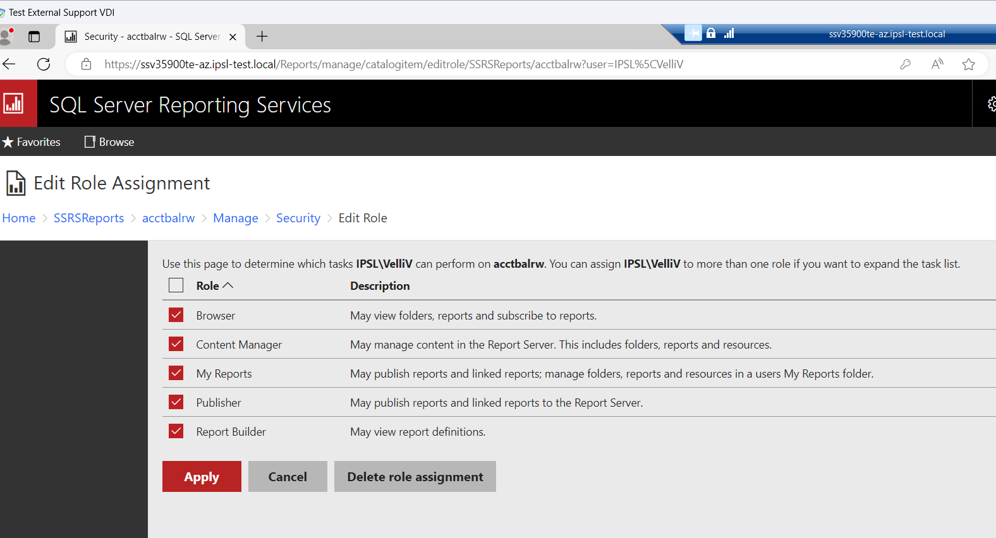Click the SQL Server Reporting Services title

pos(190,105)
